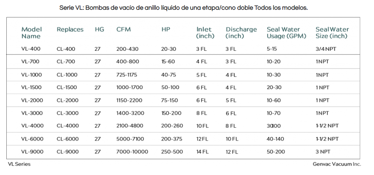The image size is (374, 175).
Task: Select the VL-9000 model cell
Action: (x=32, y=152)
